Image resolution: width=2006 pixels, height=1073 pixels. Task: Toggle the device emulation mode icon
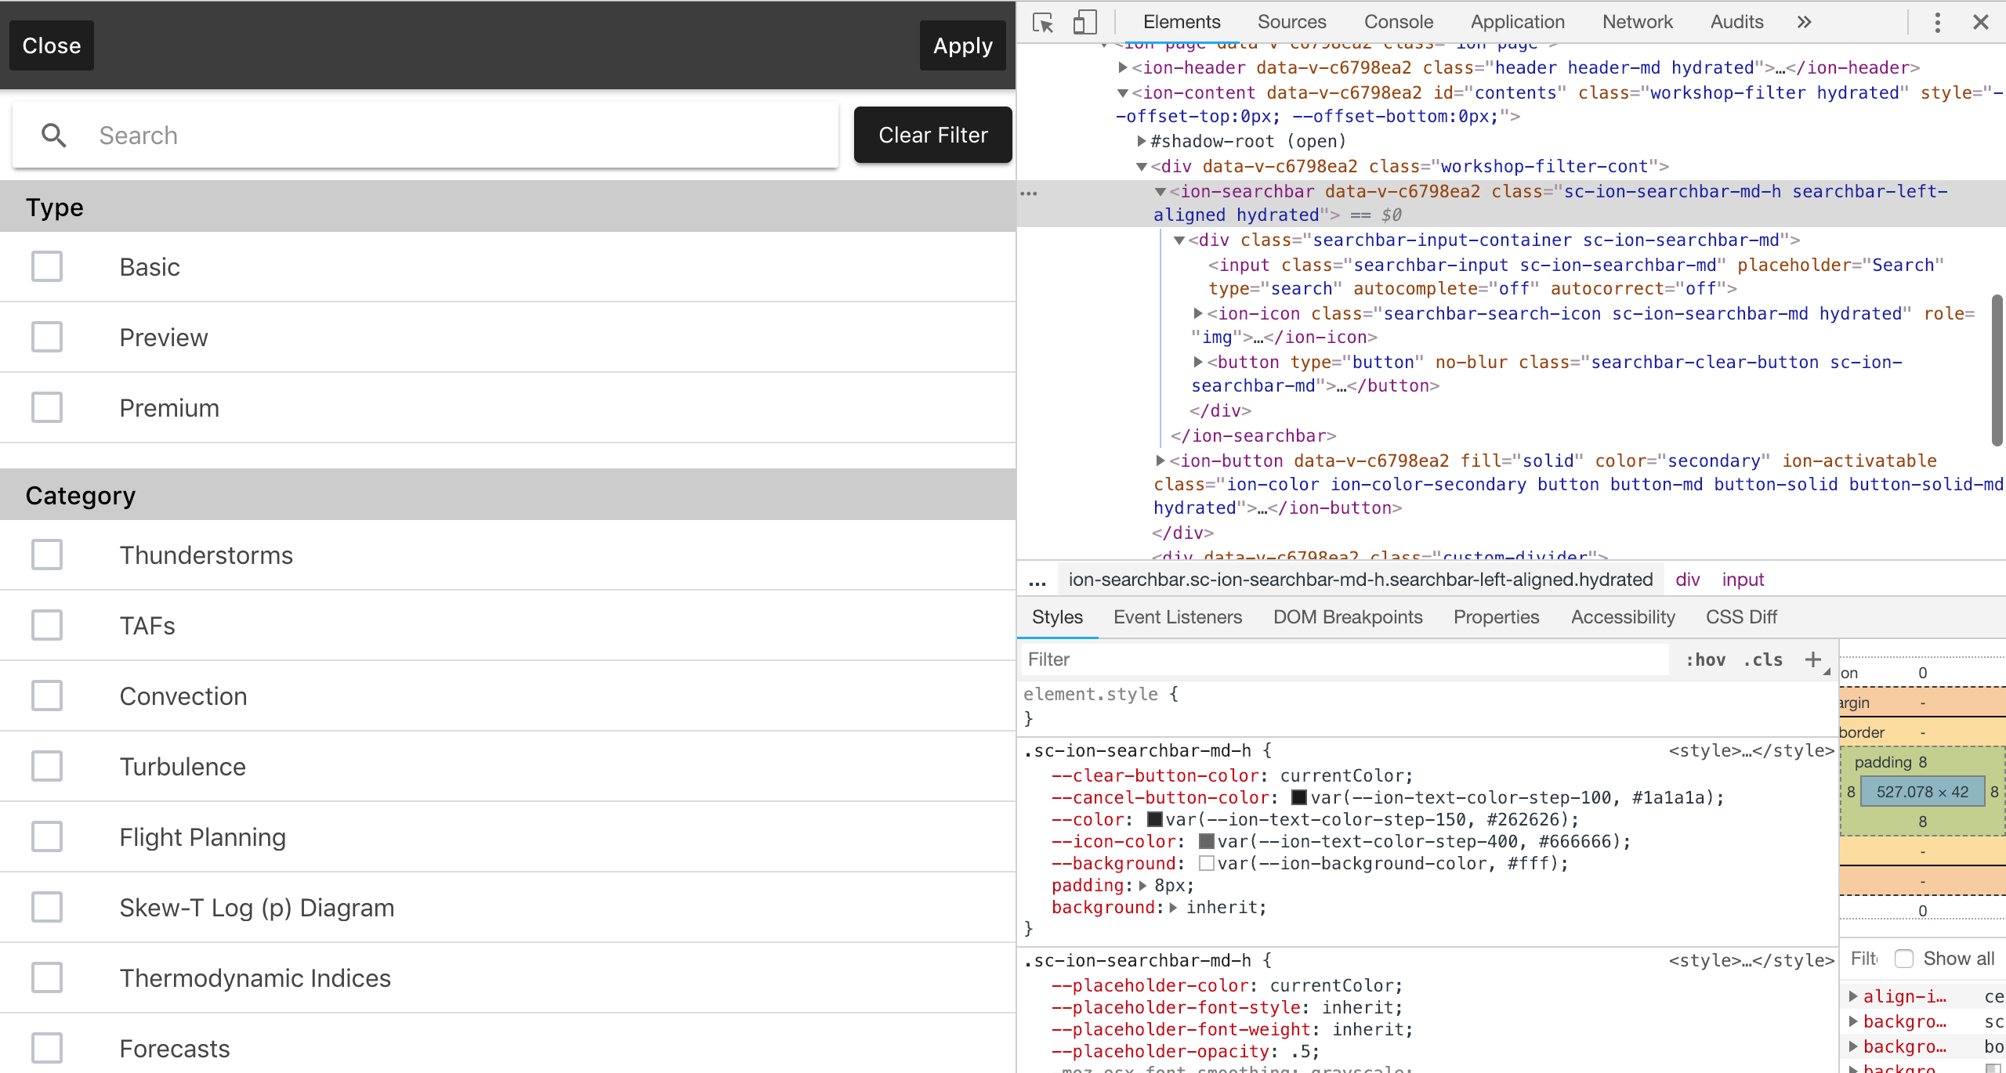tap(1084, 22)
